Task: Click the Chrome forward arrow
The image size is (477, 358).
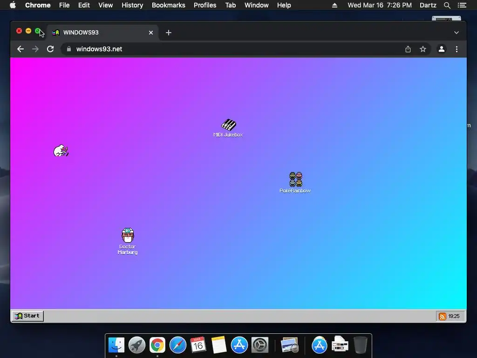Action: pyautogui.click(x=35, y=49)
